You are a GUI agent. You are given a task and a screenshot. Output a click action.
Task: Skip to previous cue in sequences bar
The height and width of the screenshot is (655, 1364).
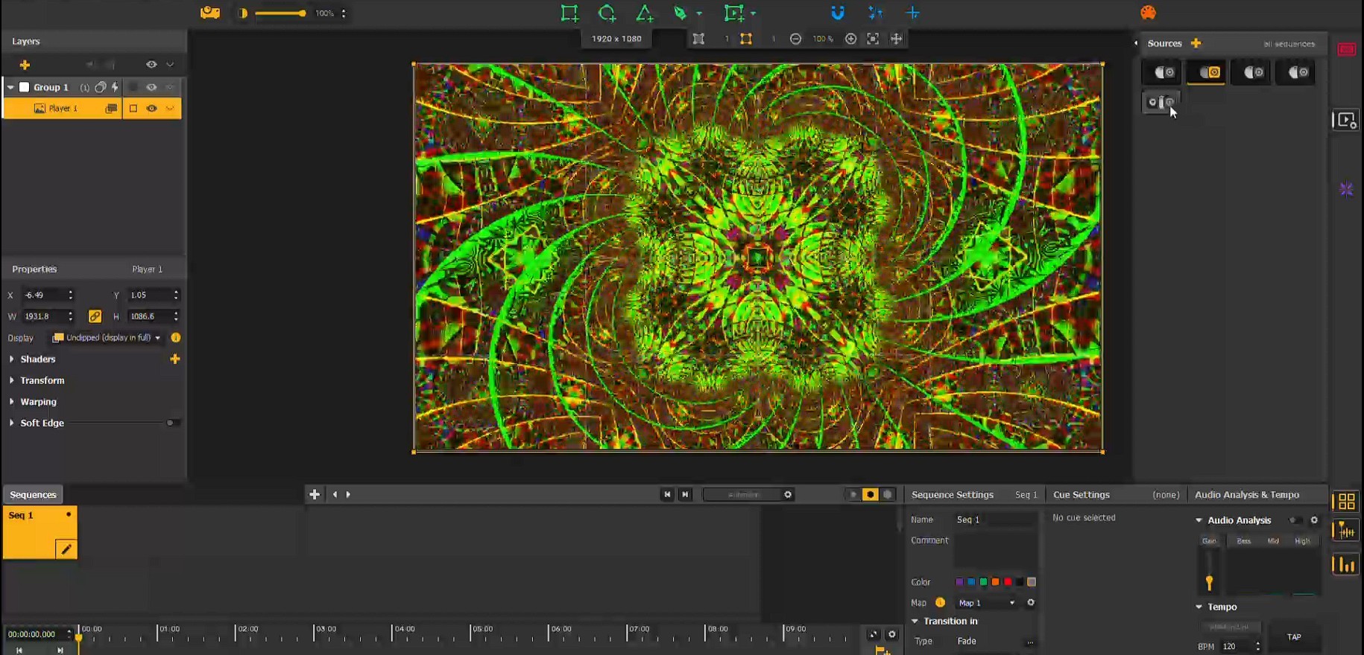[667, 494]
